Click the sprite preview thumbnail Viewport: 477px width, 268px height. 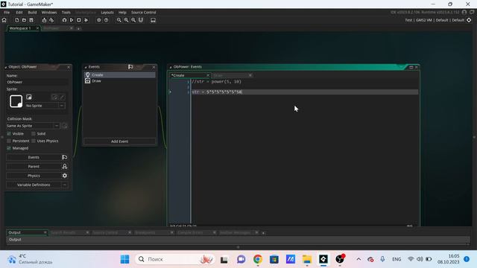tap(16, 101)
